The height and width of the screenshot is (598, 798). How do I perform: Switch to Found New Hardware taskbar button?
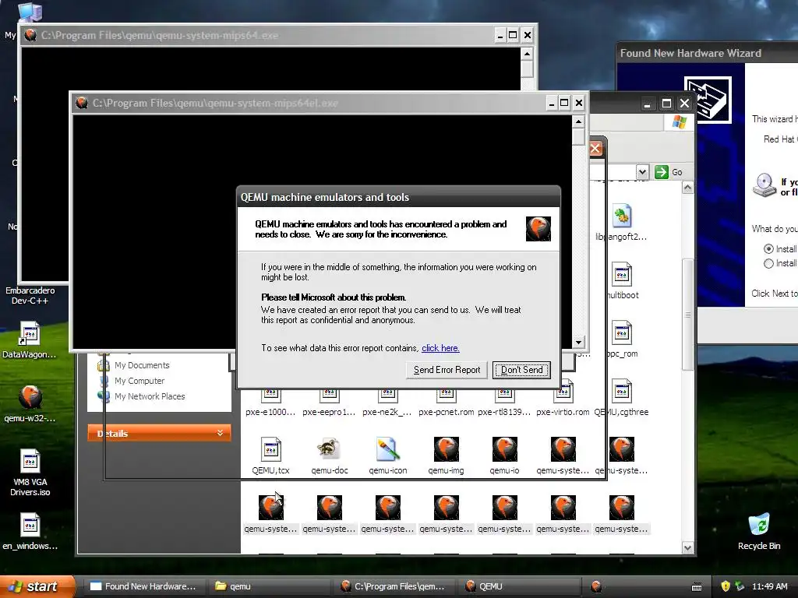click(144, 586)
